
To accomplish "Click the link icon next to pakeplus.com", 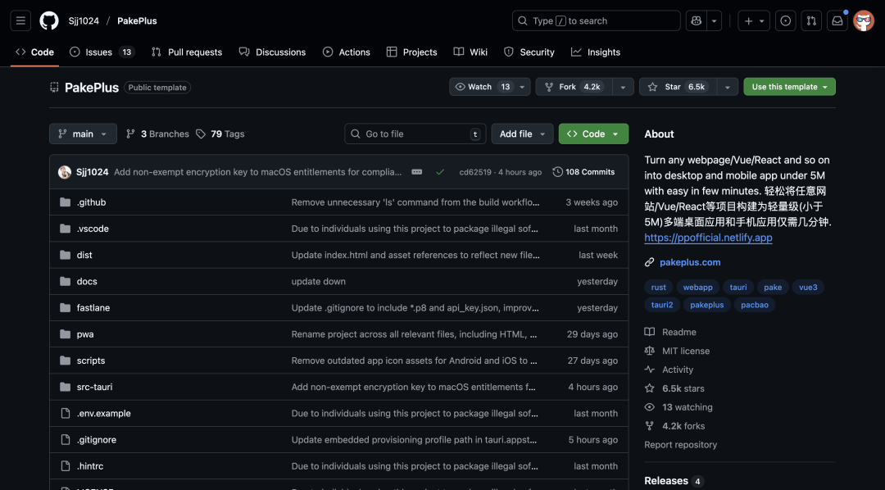I will [x=650, y=262].
